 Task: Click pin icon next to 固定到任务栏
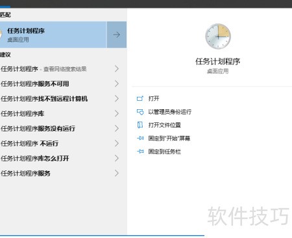pyautogui.click(x=140, y=152)
